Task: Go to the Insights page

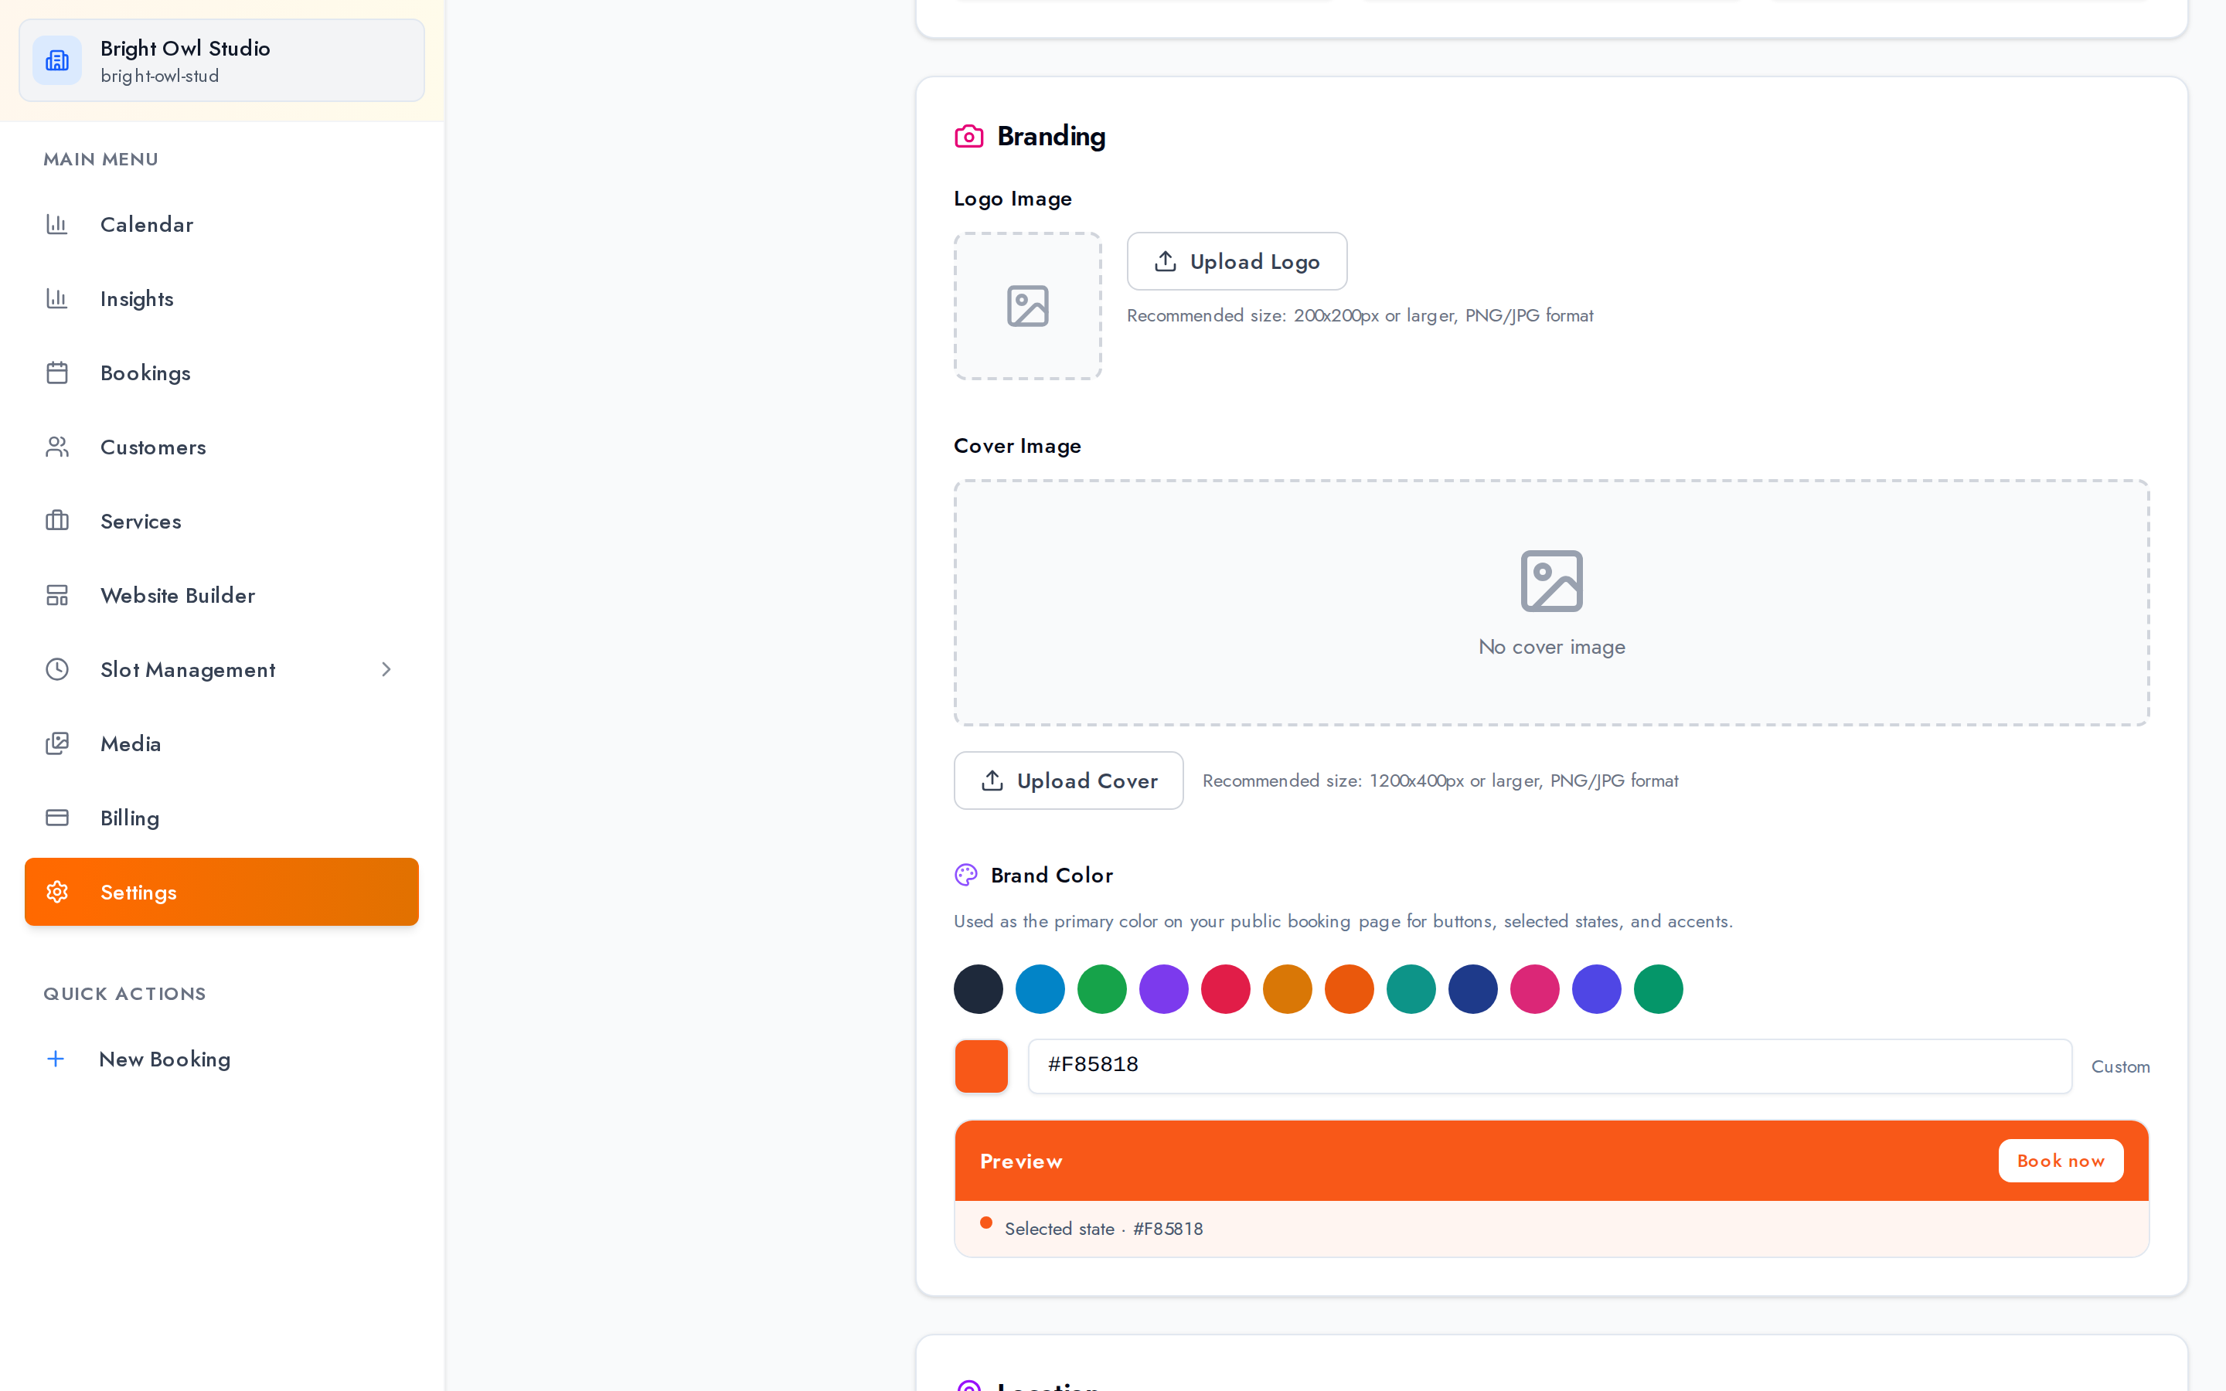Action: [x=222, y=298]
